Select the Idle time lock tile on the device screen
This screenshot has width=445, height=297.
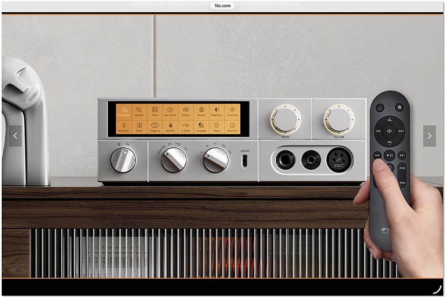pos(170,127)
